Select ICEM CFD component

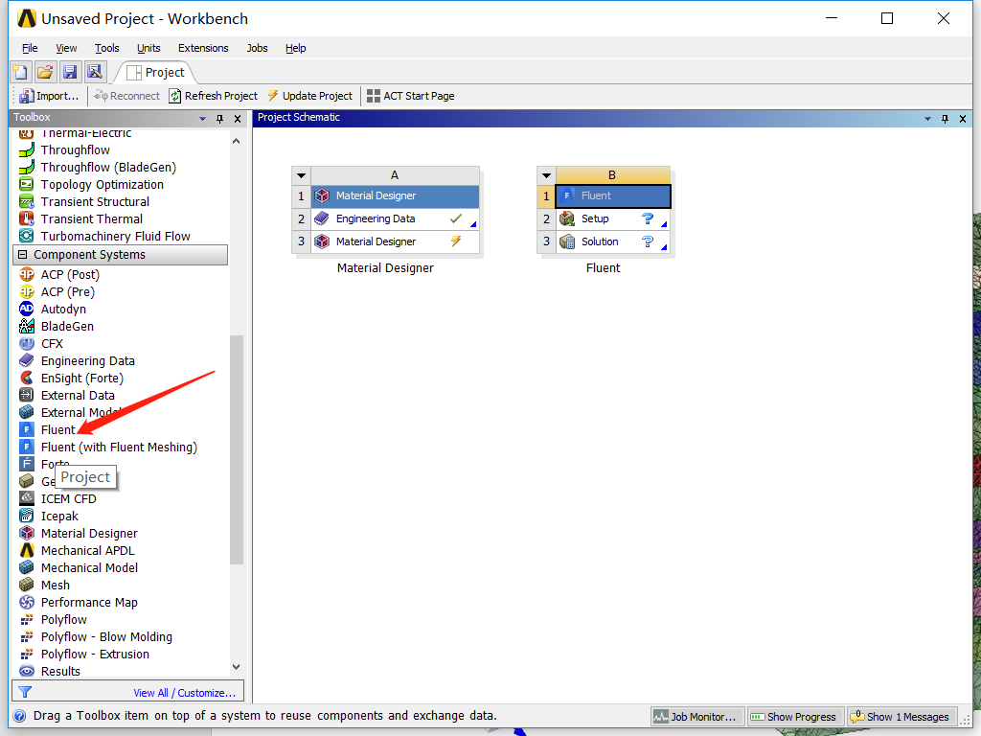click(68, 498)
